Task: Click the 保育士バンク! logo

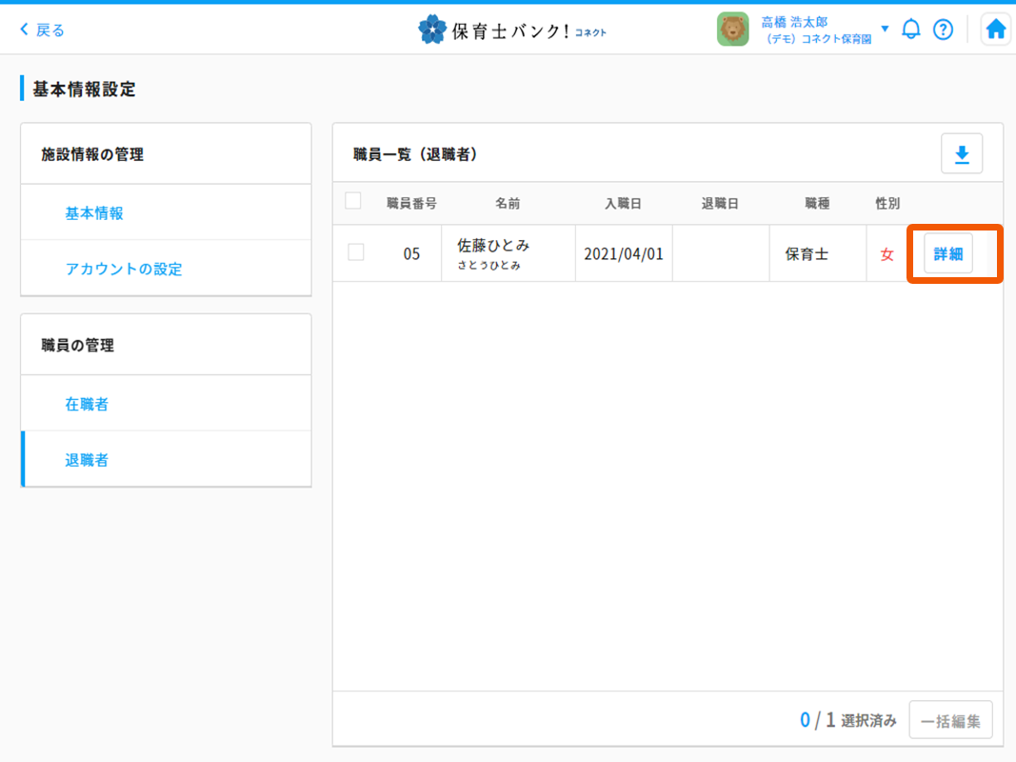Action: coord(511,30)
